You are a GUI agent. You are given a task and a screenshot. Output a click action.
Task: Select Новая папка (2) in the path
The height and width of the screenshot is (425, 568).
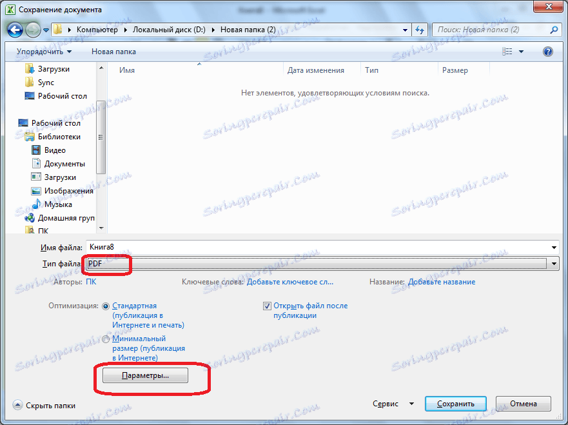(248, 30)
